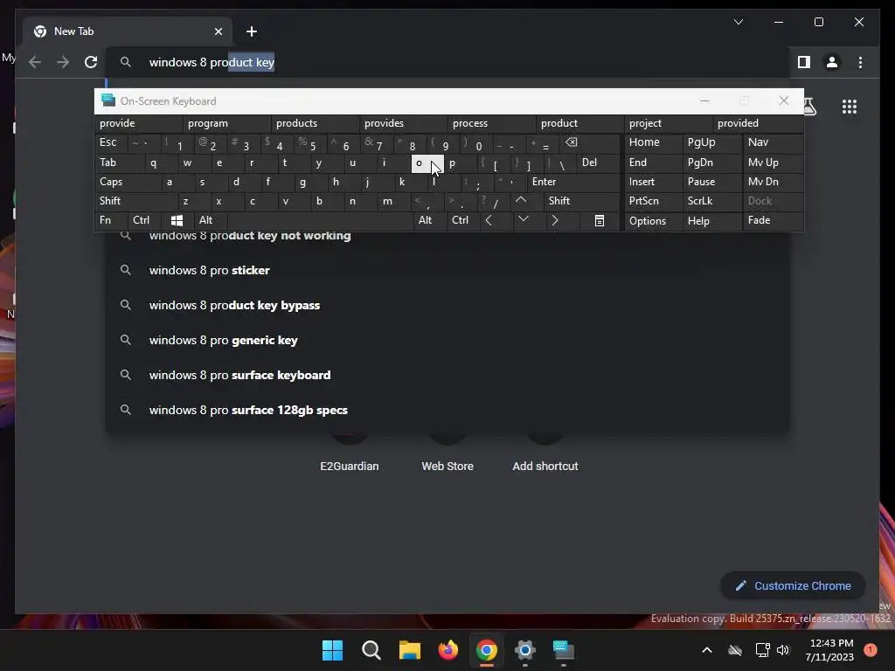Hit the backspace key on the On-Screen Keyboard
Image resolution: width=895 pixels, height=671 pixels.
(572, 142)
